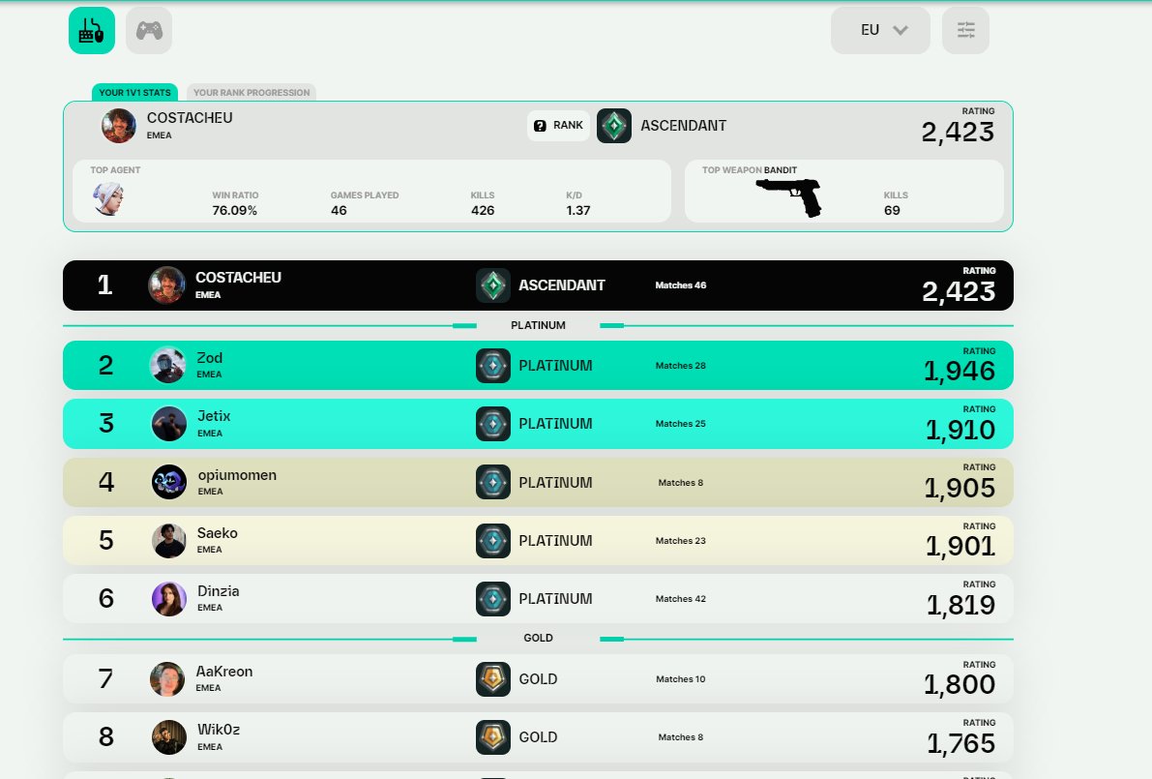Switch to controller input icon
The height and width of the screenshot is (779, 1152).
coord(149,30)
